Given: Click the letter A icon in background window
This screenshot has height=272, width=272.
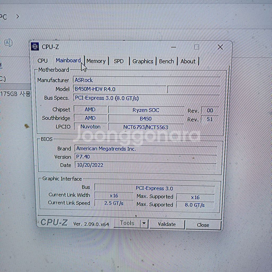Looking at the screenshot, I should pyautogui.click(x=8, y=43).
